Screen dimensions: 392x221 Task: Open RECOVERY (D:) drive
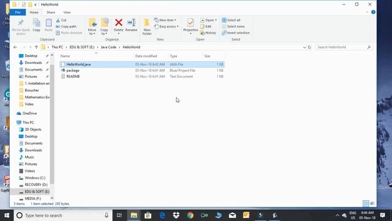pyautogui.click(x=36, y=185)
